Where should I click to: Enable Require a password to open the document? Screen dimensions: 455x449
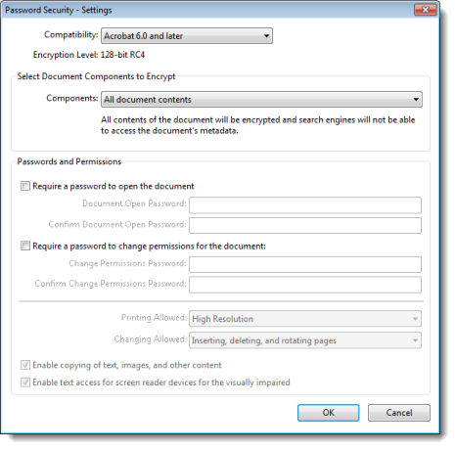(25, 186)
